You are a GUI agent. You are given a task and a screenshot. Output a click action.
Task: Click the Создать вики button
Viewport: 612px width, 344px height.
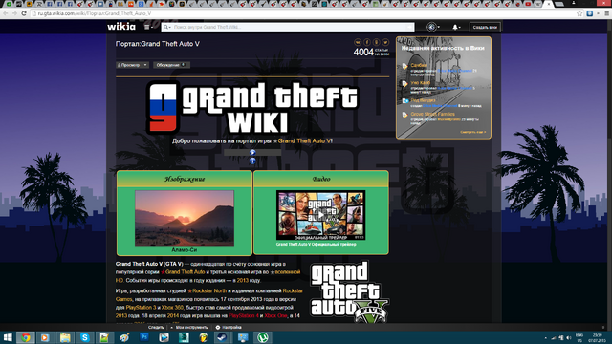point(485,27)
